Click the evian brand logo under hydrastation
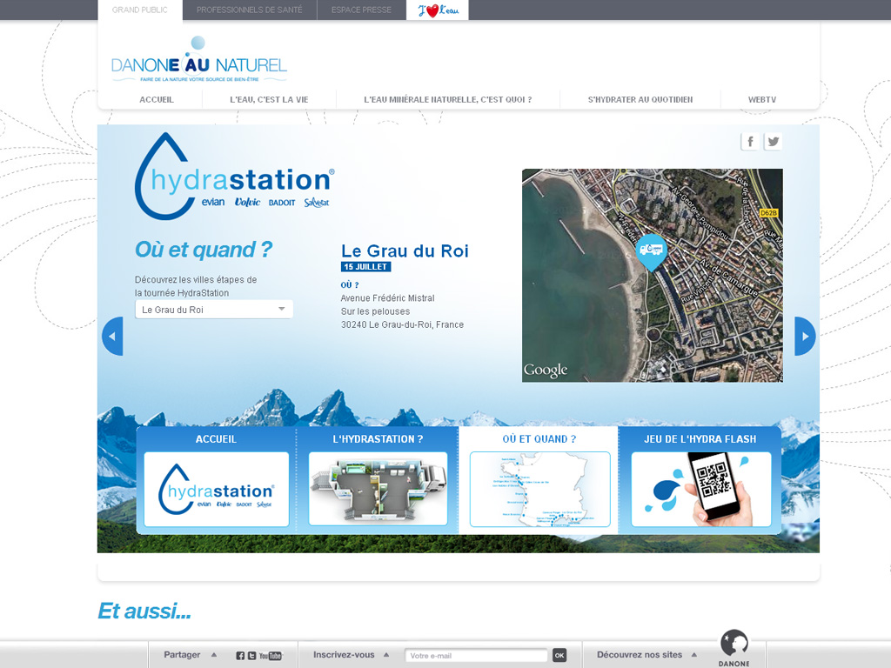This screenshot has height=668, width=891. [x=213, y=202]
